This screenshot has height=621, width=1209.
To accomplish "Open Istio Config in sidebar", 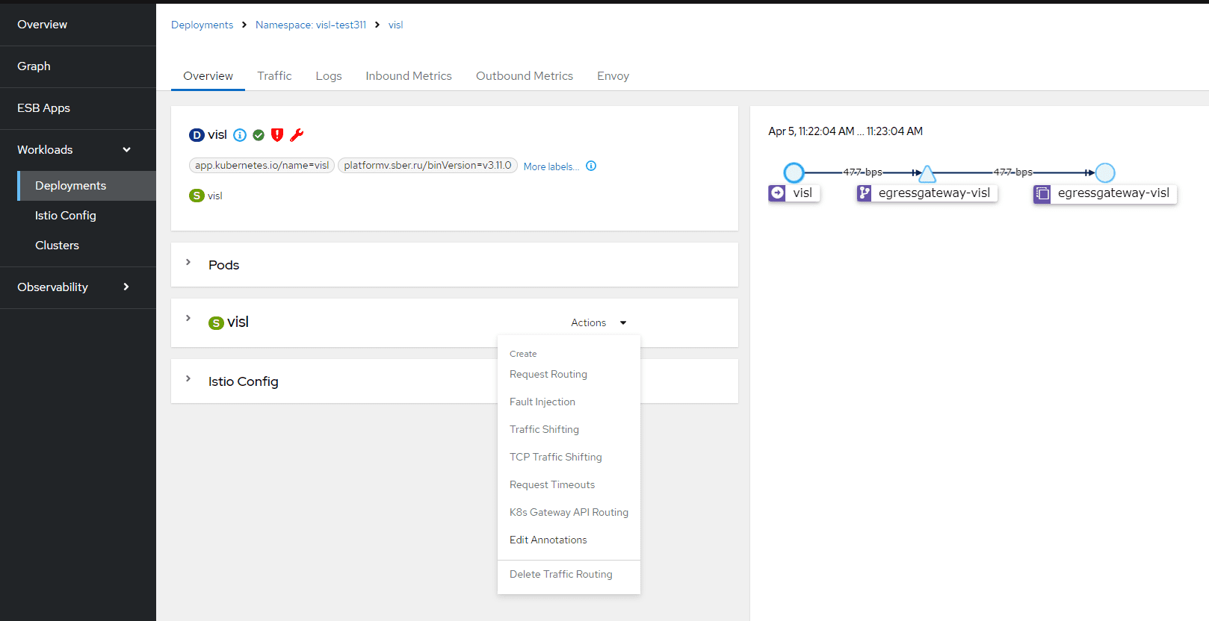I will tap(66, 216).
